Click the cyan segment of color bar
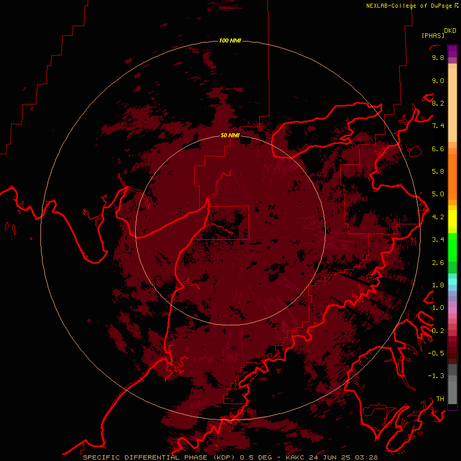 [452, 282]
